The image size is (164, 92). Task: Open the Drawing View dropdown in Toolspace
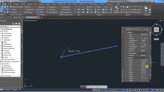pyautogui.click(x=10, y=26)
